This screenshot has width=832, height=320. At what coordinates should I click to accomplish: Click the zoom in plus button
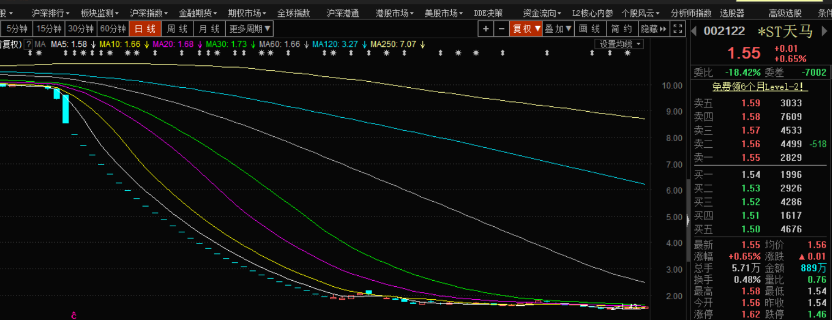486,29
